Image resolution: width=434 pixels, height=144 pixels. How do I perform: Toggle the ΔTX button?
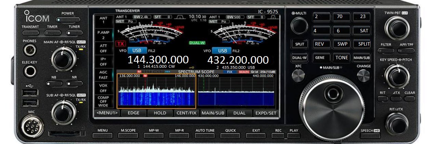point(396,98)
